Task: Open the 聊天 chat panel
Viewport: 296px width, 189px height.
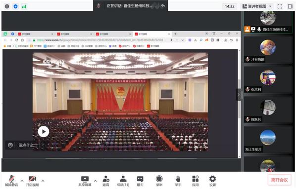Action: click(x=140, y=179)
